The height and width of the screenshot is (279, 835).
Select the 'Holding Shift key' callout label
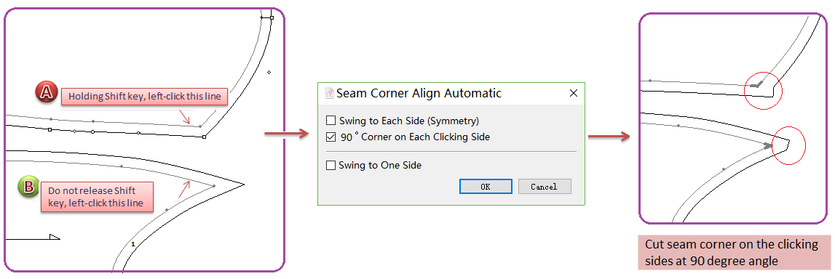point(144,96)
